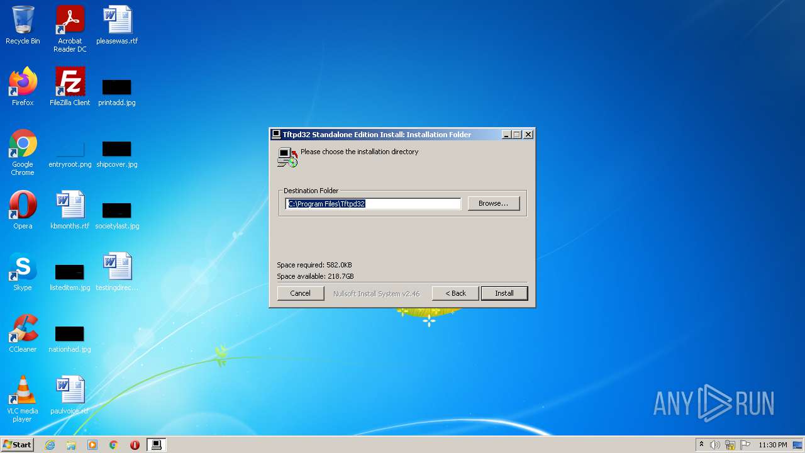Viewport: 805px width, 453px height.
Task: Open the volume speaker tray icon
Action: click(715, 445)
